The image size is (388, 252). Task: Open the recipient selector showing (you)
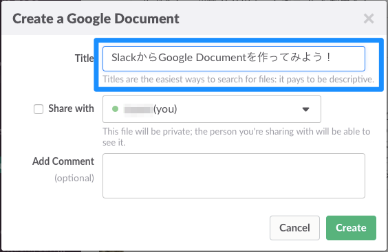[x=212, y=109]
